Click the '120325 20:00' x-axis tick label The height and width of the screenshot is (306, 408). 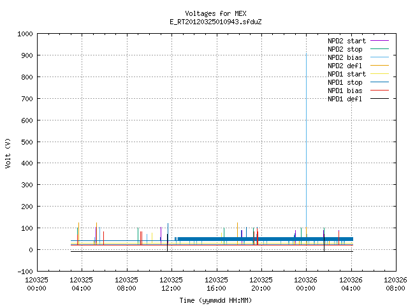[261, 284]
